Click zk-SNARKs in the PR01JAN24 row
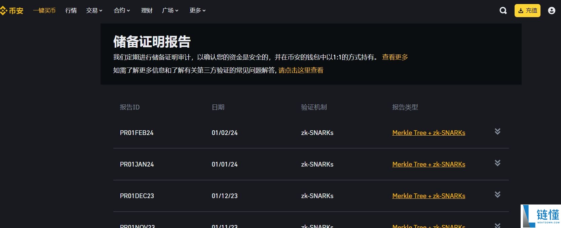 317,164
